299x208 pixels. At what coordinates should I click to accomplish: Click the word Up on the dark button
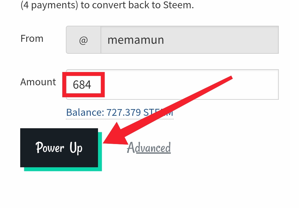coord(76,148)
